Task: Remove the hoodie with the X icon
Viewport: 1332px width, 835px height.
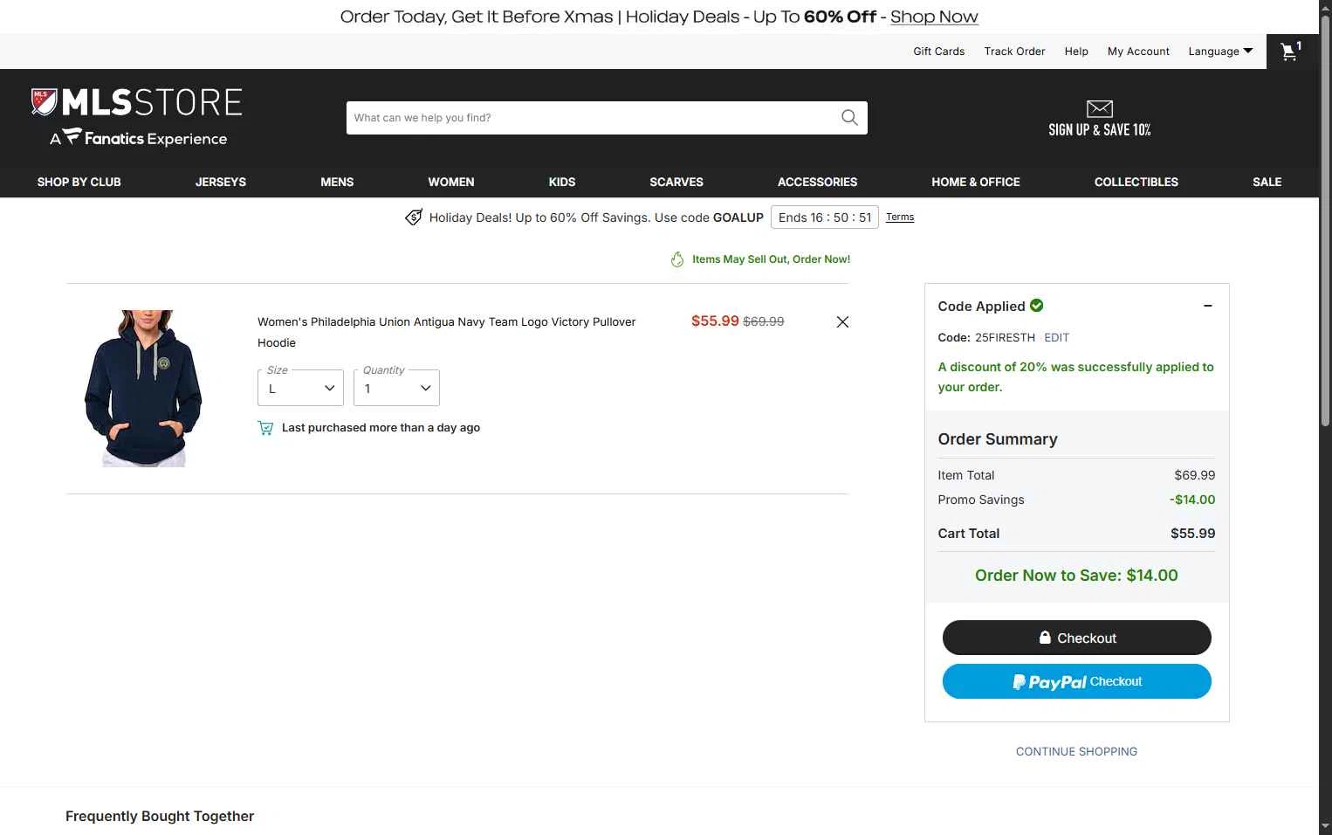Action: (842, 322)
